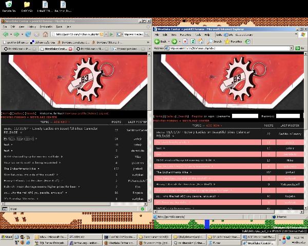Screen dimensions: 308x246
Task: Expand Internet Explorer address bar dropdown
Action: point(291,48)
